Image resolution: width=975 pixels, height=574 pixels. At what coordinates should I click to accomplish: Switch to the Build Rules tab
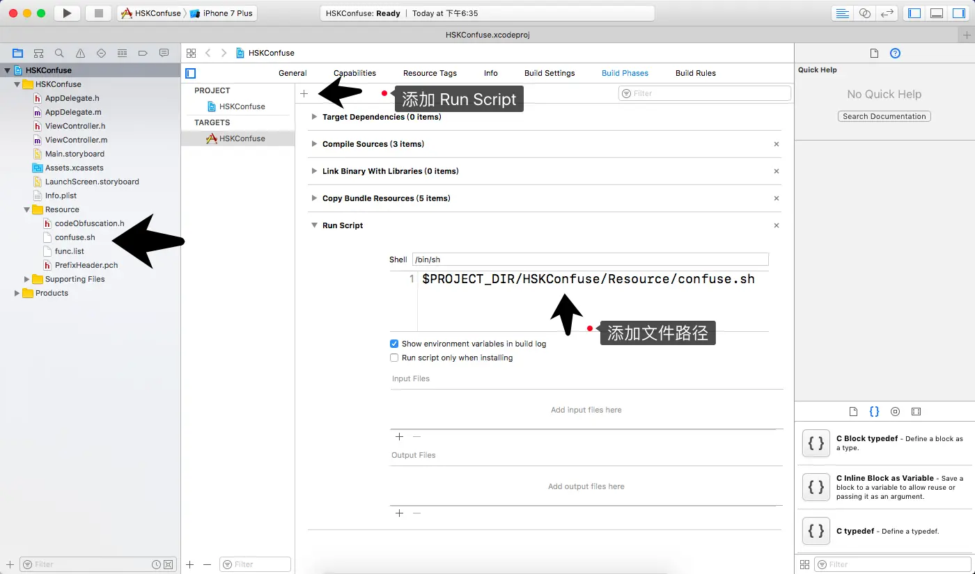[696, 73]
